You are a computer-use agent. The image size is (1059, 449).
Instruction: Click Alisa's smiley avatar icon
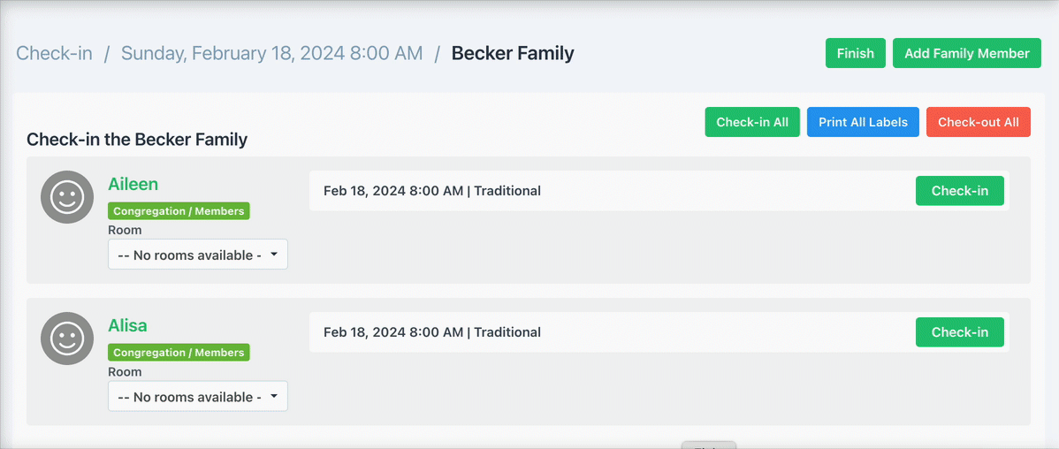[67, 339]
